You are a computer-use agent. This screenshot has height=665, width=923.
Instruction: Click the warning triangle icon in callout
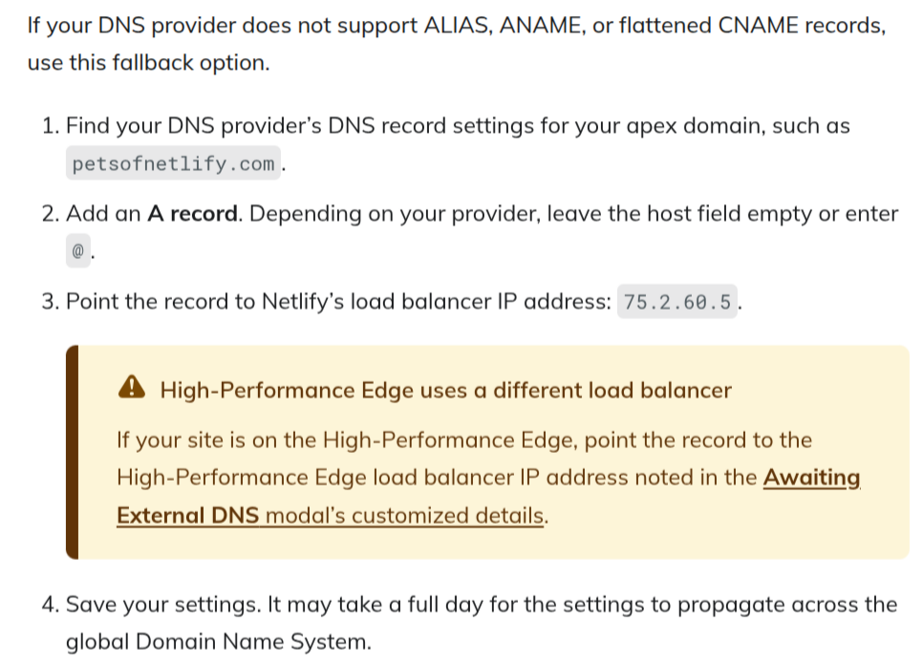click(x=131, y=388)
